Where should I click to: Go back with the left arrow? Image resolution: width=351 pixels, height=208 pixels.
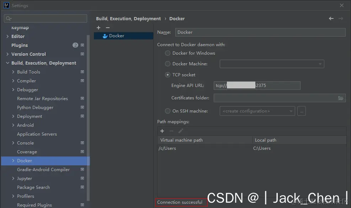point(331,18)
